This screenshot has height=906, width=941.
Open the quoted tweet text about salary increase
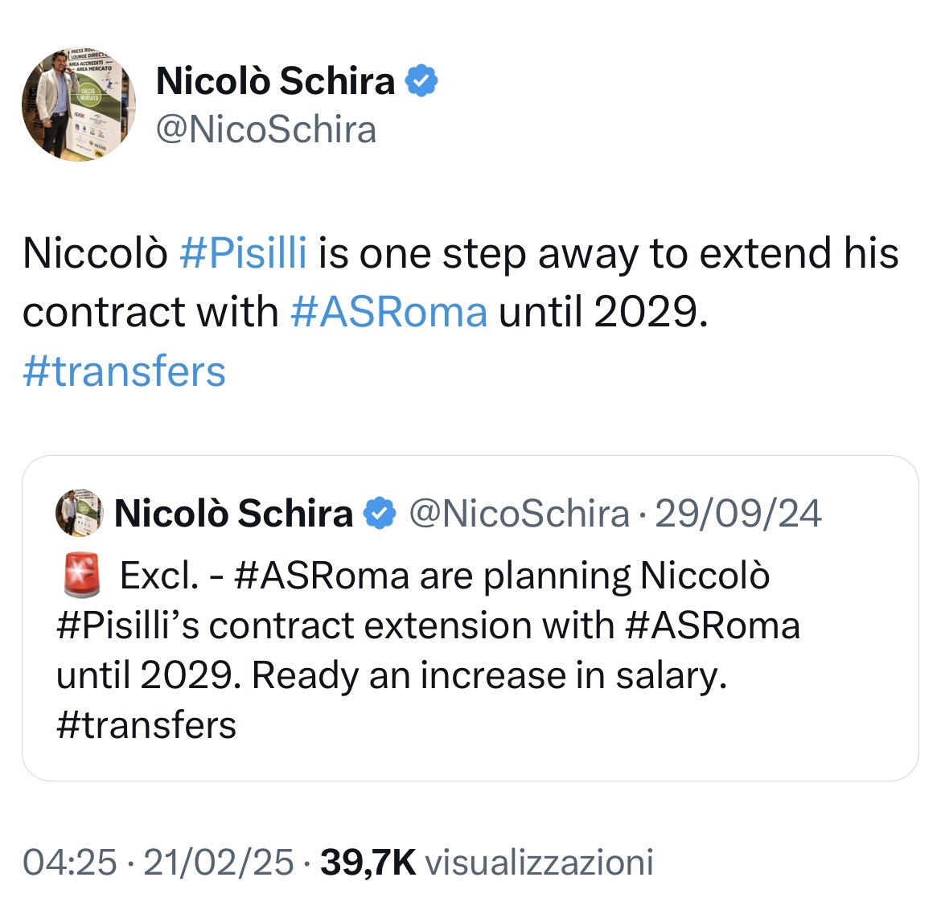pyautogui.click(x=428, y=650)
